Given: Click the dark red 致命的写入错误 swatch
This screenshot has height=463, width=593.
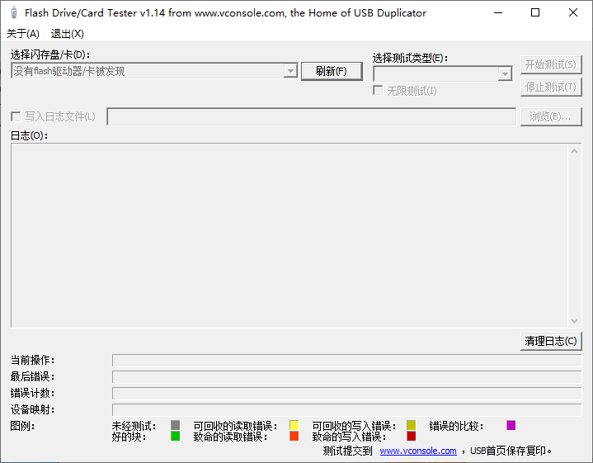Looking at the screenshot, I should [411, 436].
